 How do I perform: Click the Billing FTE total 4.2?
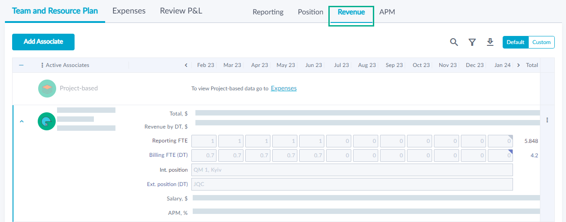point(534,155)
